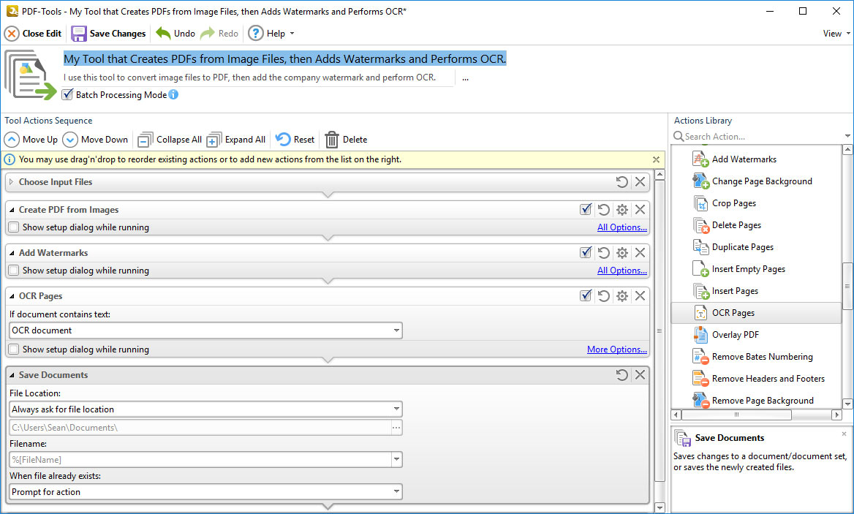Screen dimensions: 854x514
Task: Enable Show setup dialog for Add Watermarks
Action: (14, 271)
